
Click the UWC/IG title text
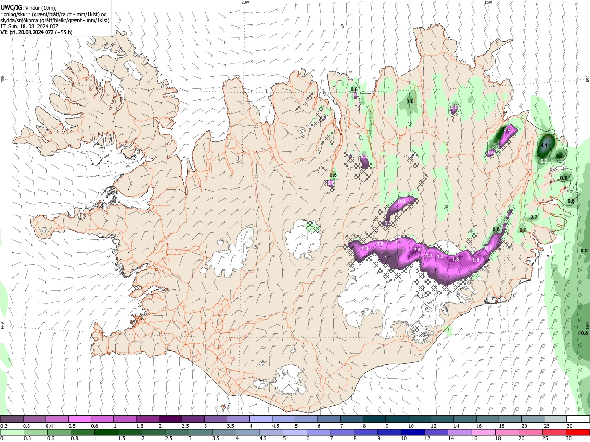click(11, 7)
